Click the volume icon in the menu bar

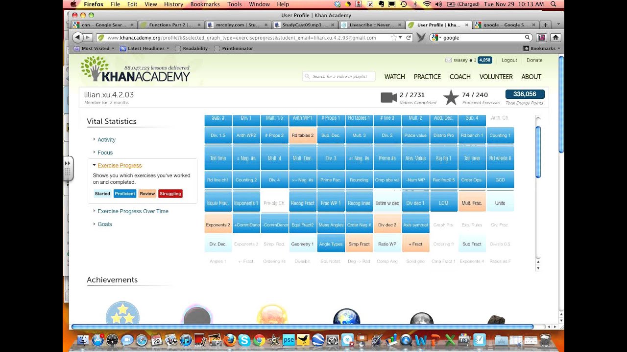pyautogui.click(x=438, y=4)
